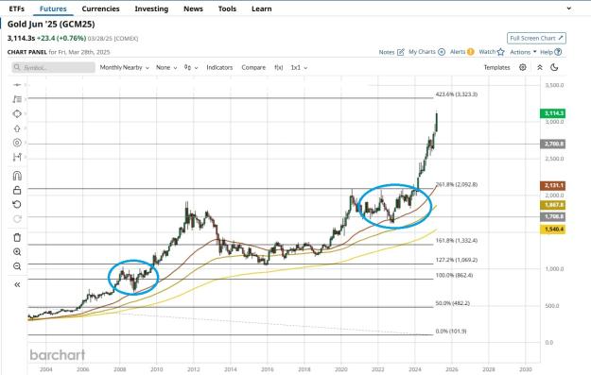Open the Currencies tab
591x375 pixels.
pos(100,9)
